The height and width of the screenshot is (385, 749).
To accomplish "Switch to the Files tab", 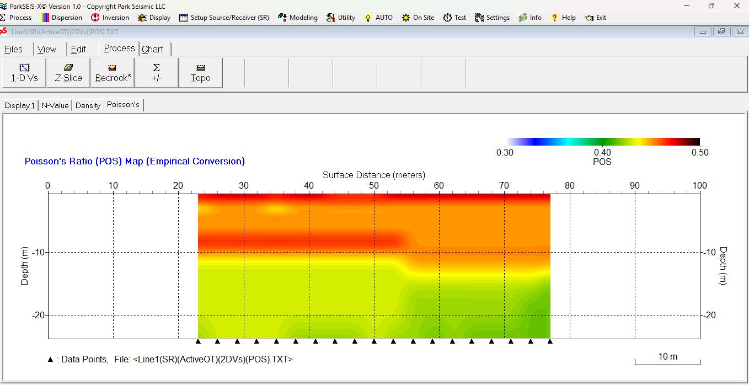I will coord(14,49).
